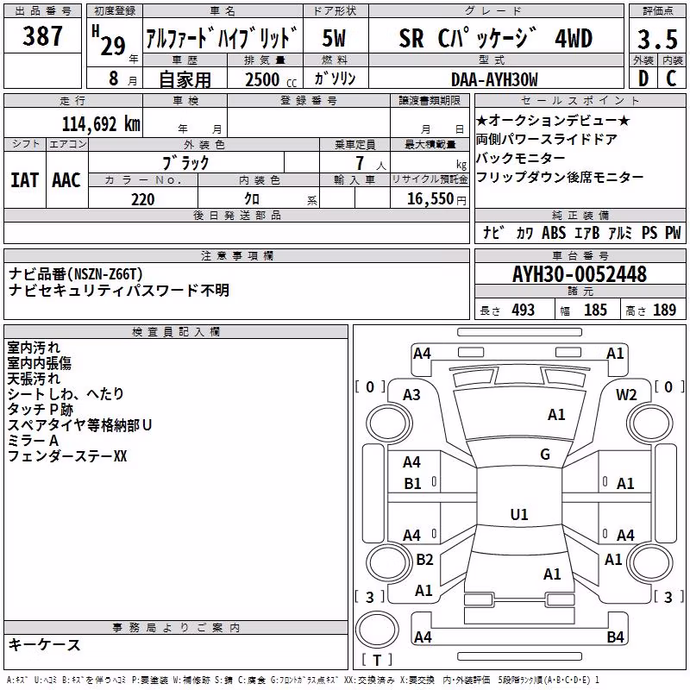Select the door shape value 5W
This screenshot has height=690, width=690.
pos(334,38)
